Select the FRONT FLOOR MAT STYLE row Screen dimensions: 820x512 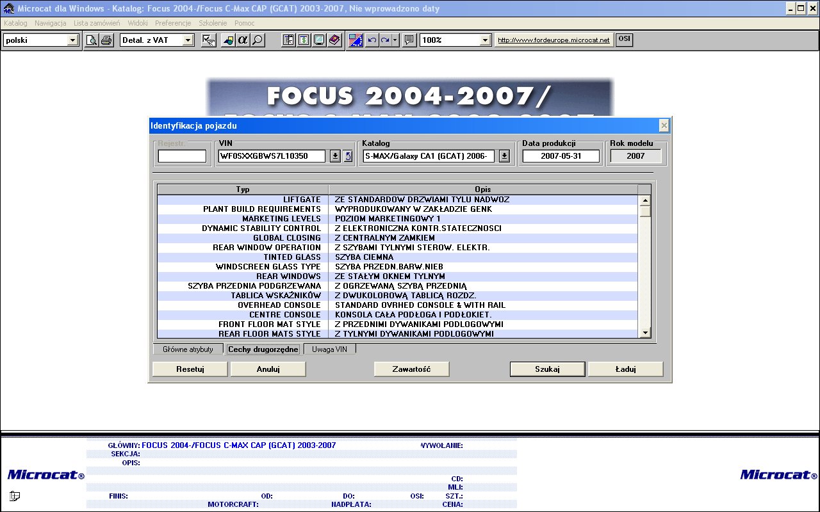[x=398, y=324]
